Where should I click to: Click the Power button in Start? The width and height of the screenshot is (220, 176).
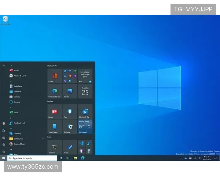point(4,151)
